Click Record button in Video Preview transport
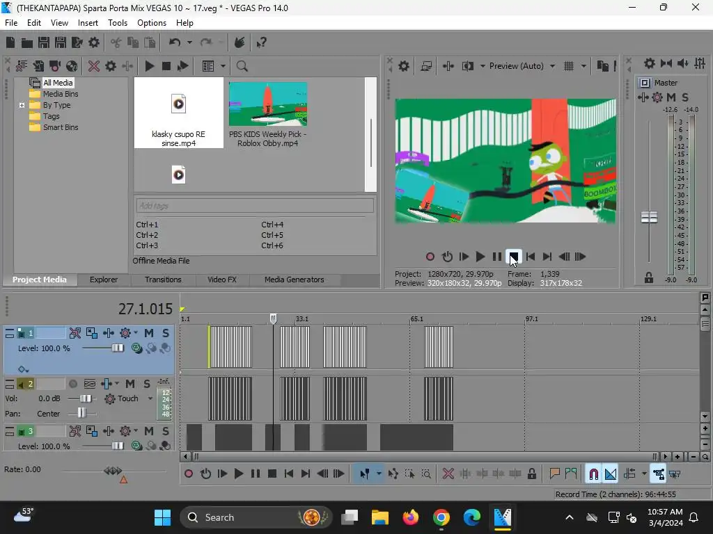This screenshot has height=534, width=713. (x=430, y=257)
